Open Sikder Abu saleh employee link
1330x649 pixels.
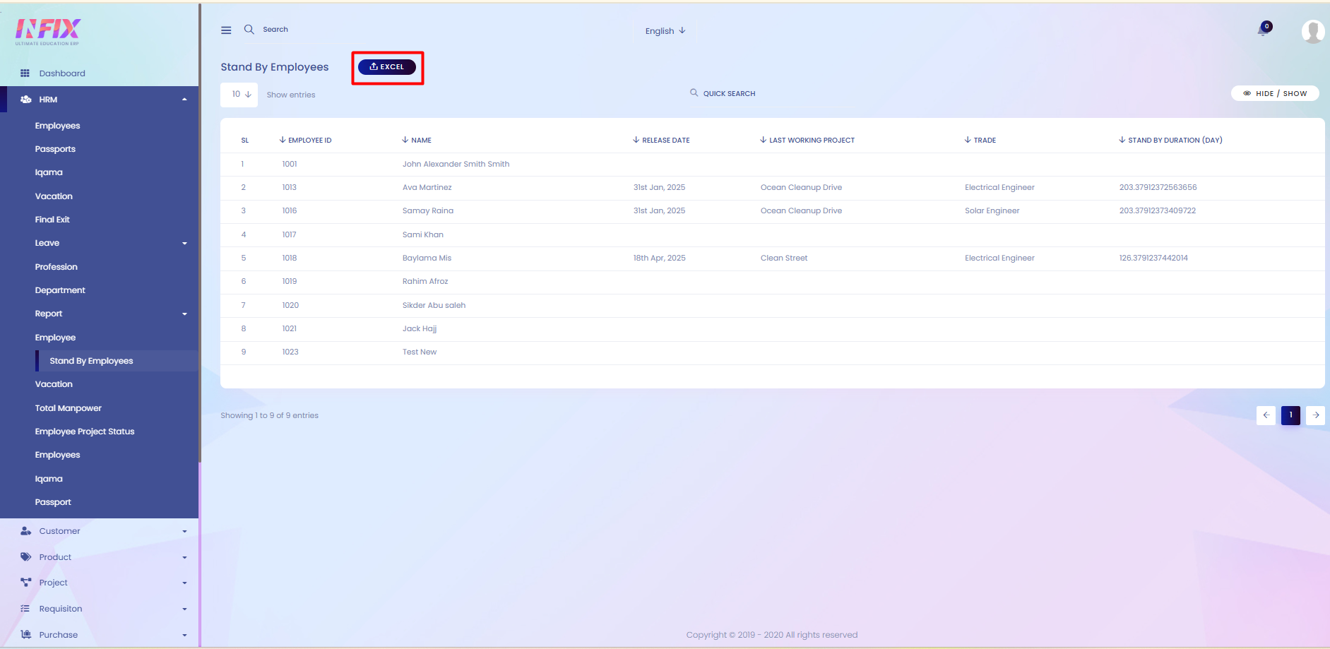(x=434, y=305)
